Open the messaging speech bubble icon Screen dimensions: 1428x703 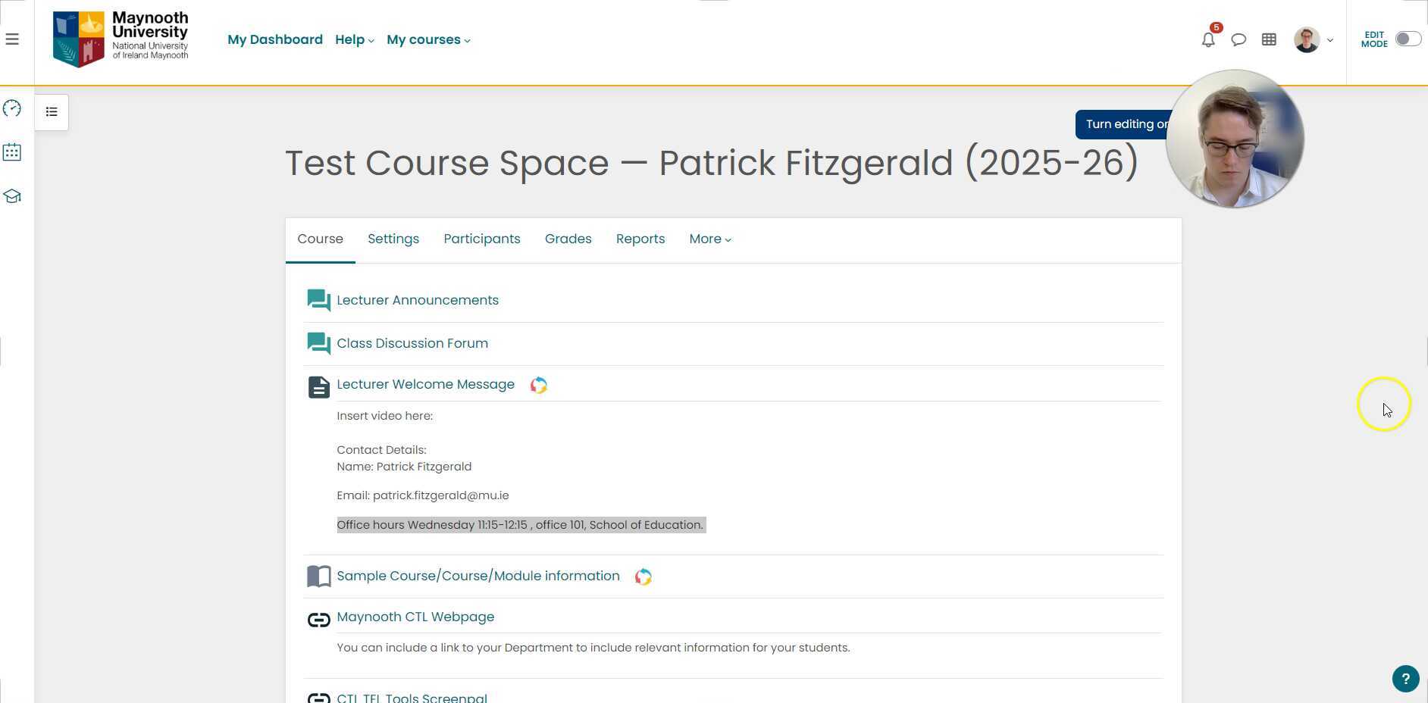[x=1239, y=40]
